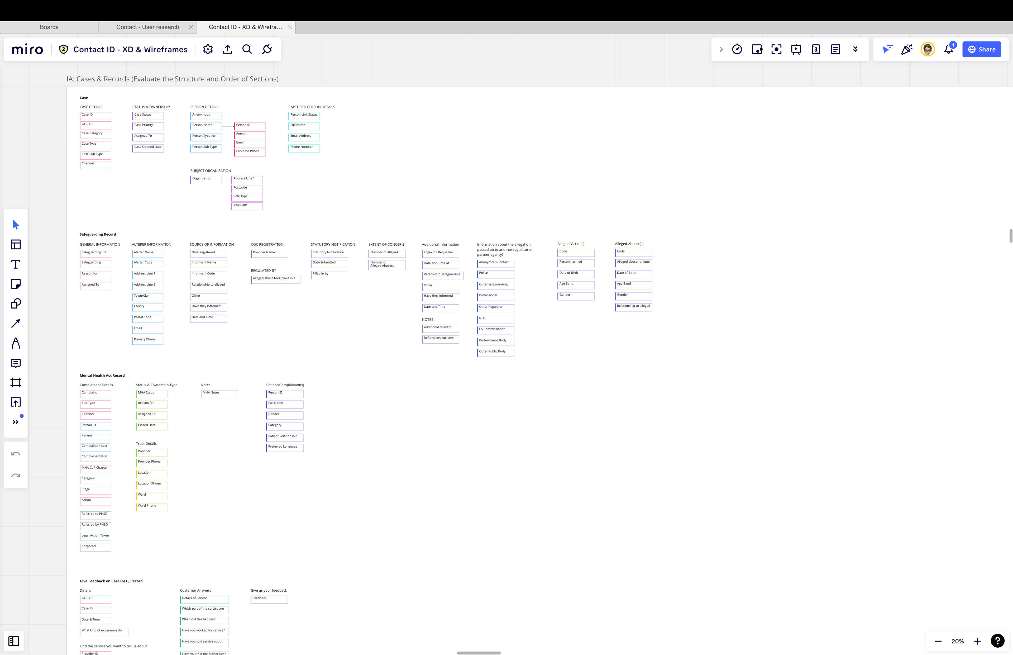Choose the Shapes tool

16,304
